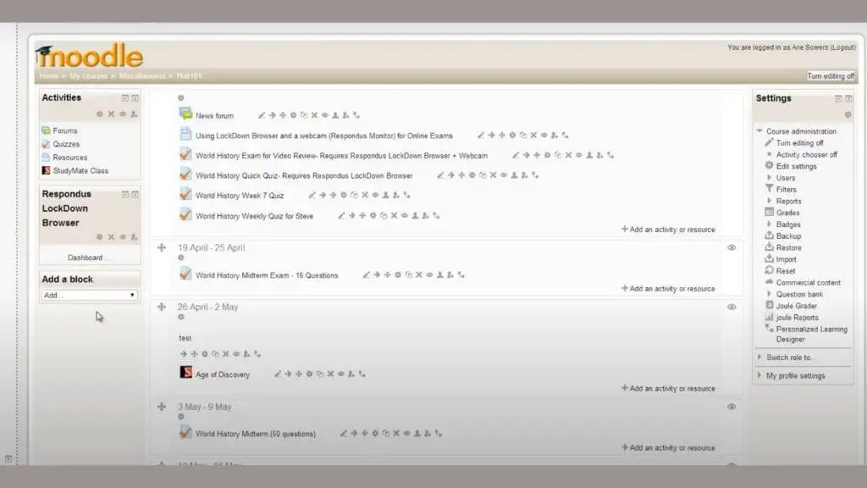Hide World History Midterm (50 questions)
Image resolution: width=867 pixels, height=488 pixels.
(x=406, y=433)
